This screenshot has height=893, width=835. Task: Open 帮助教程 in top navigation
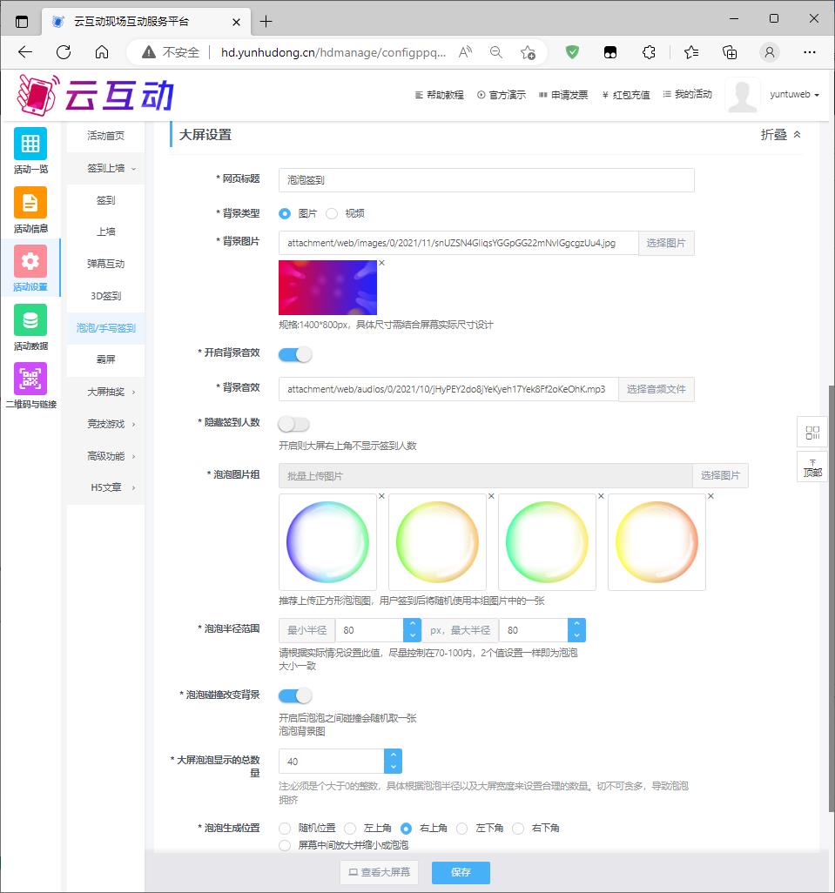click(x=440, y=95)
